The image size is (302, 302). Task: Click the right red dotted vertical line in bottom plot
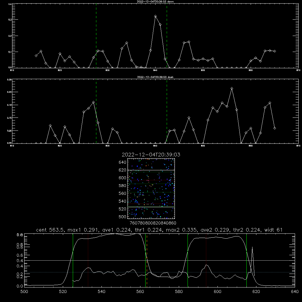[206, 260]
